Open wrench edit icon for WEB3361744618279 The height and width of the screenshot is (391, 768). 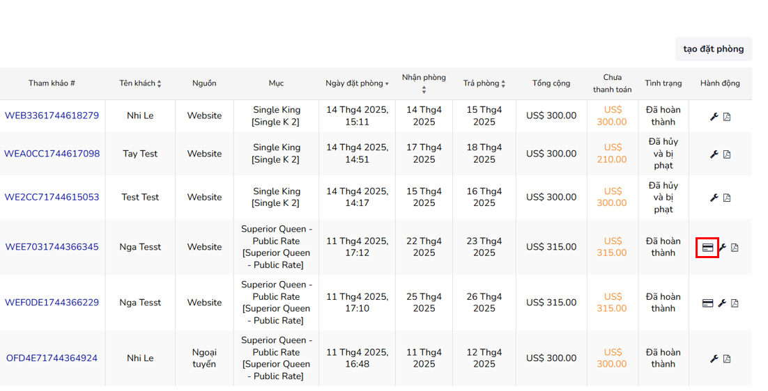tap(714, 117)
